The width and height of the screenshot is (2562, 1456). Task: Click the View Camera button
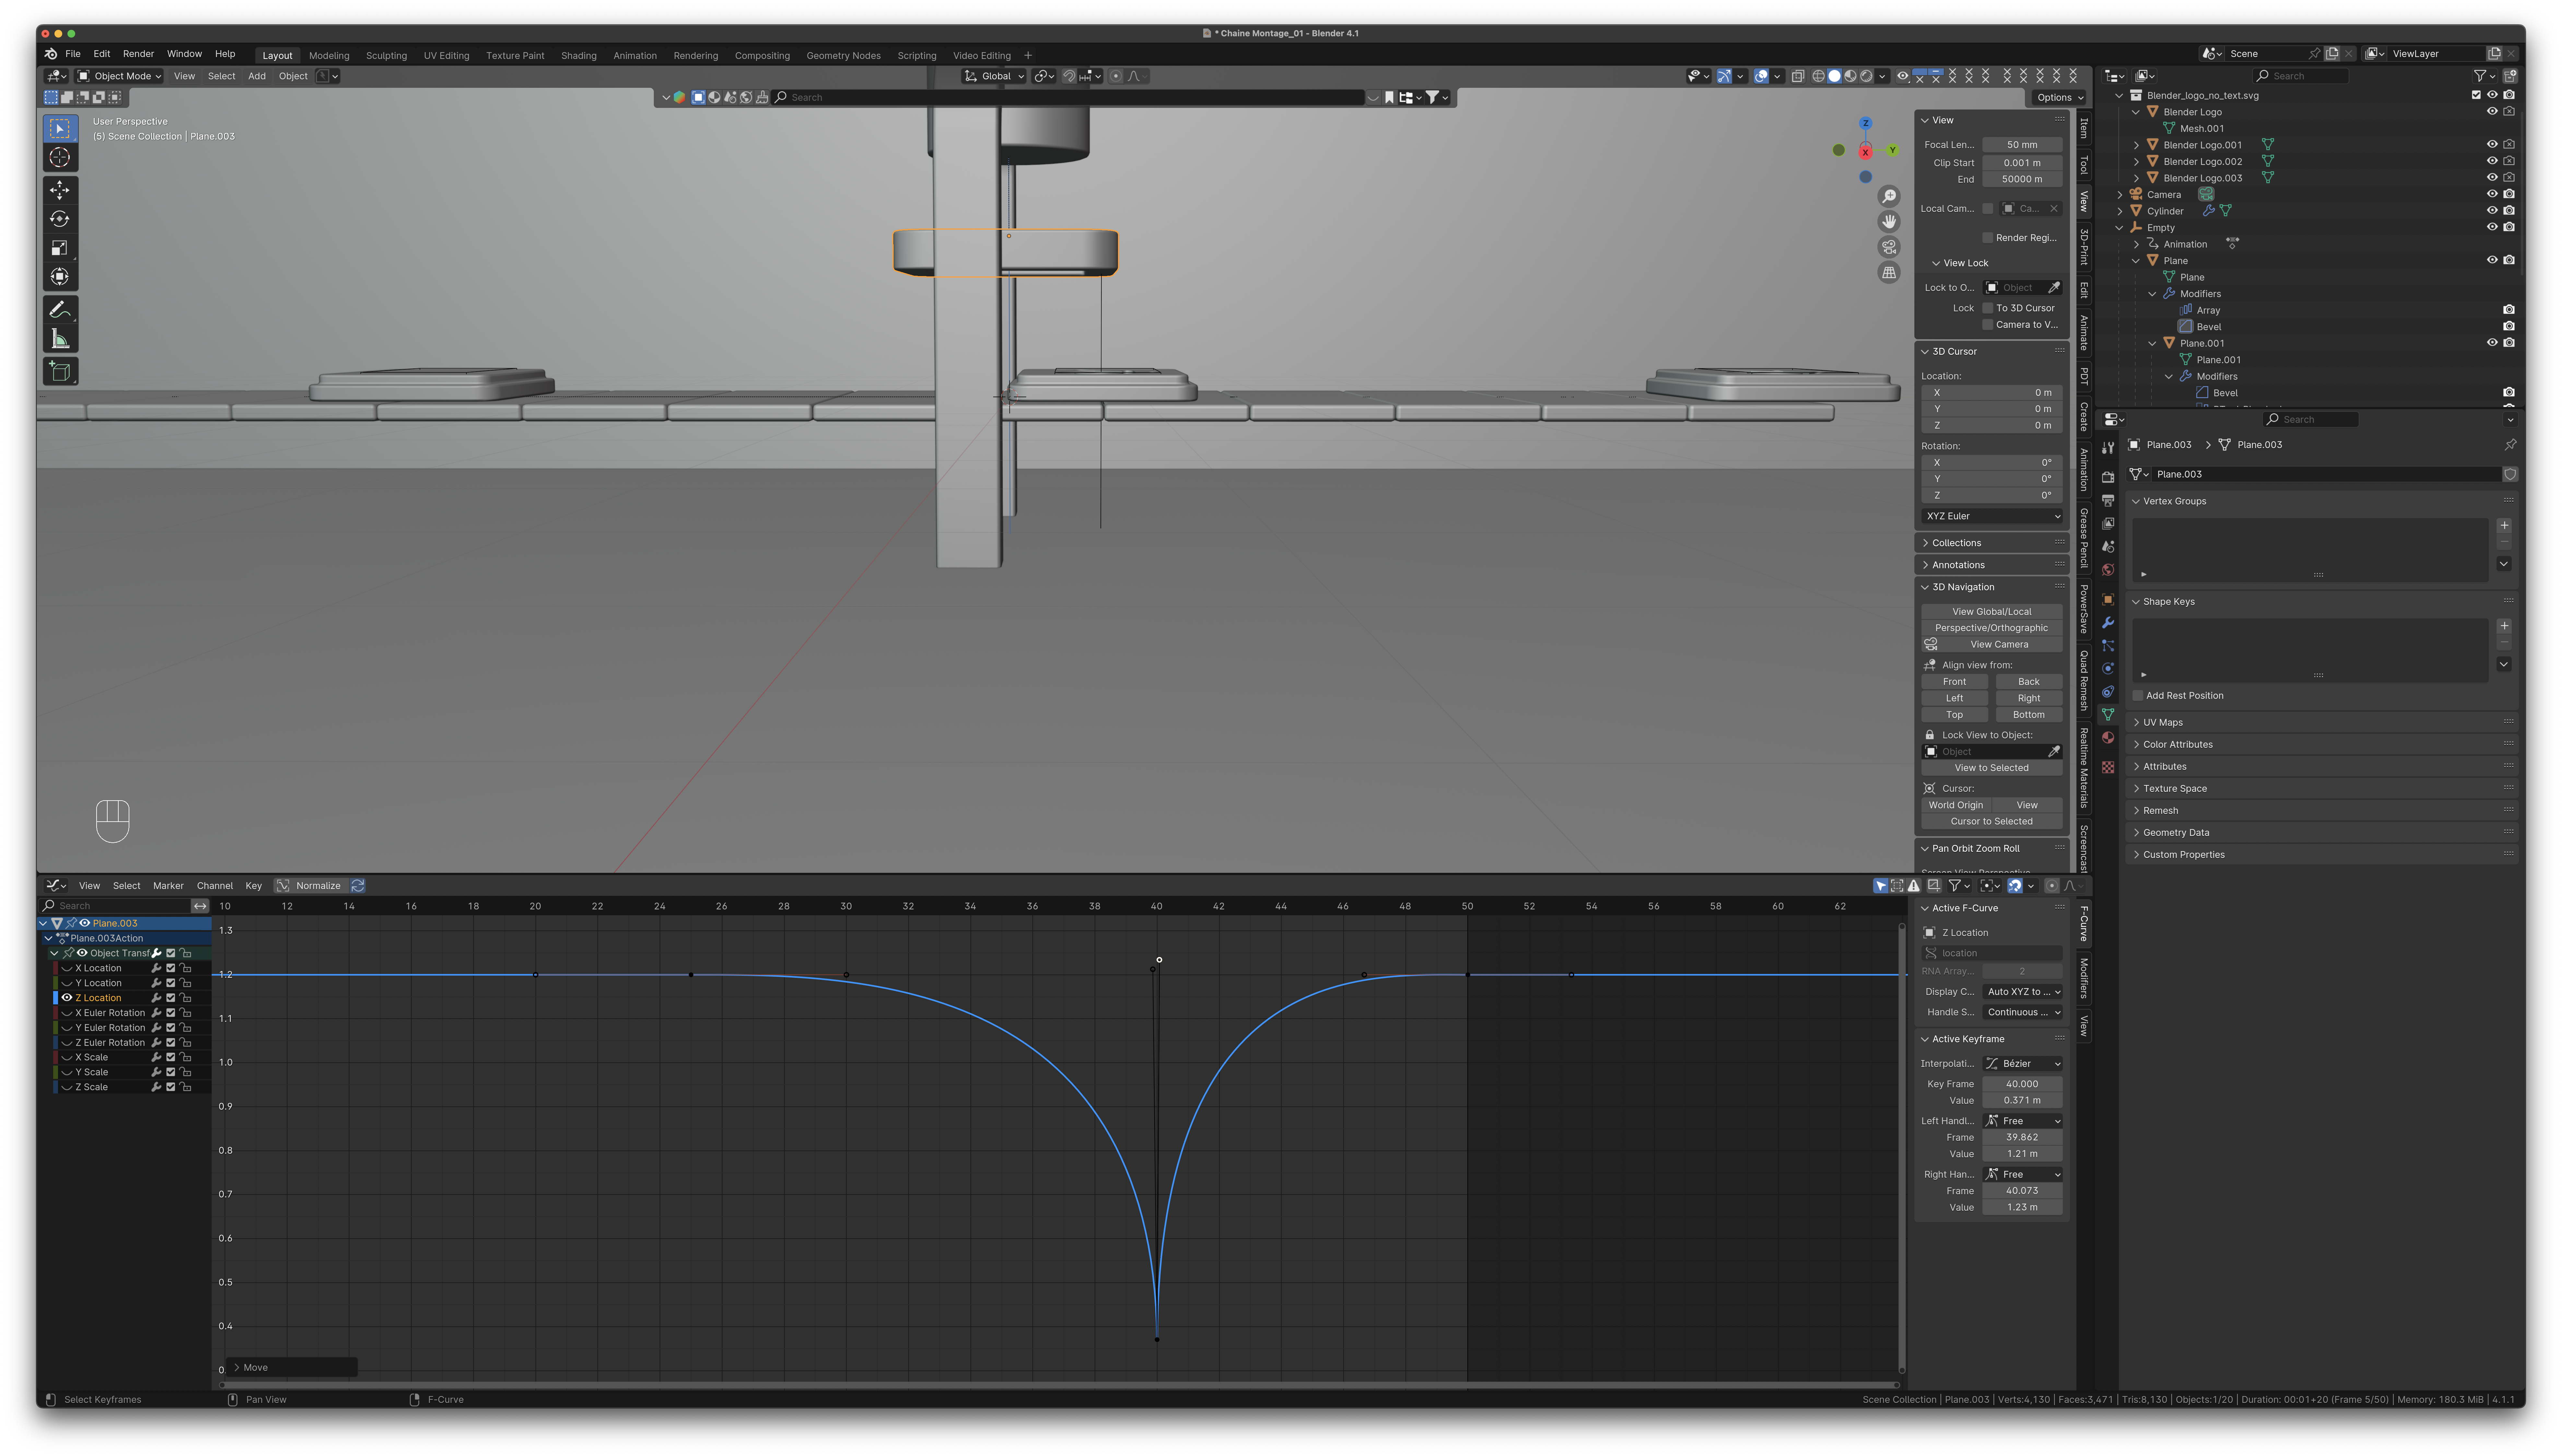tap(1999, 645)
